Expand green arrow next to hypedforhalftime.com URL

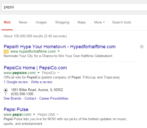pos(59,51)
